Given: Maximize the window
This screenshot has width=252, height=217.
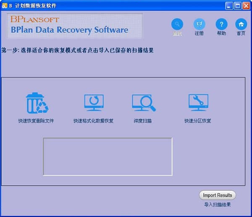Looking at the screenshot, I should (238, 6).
